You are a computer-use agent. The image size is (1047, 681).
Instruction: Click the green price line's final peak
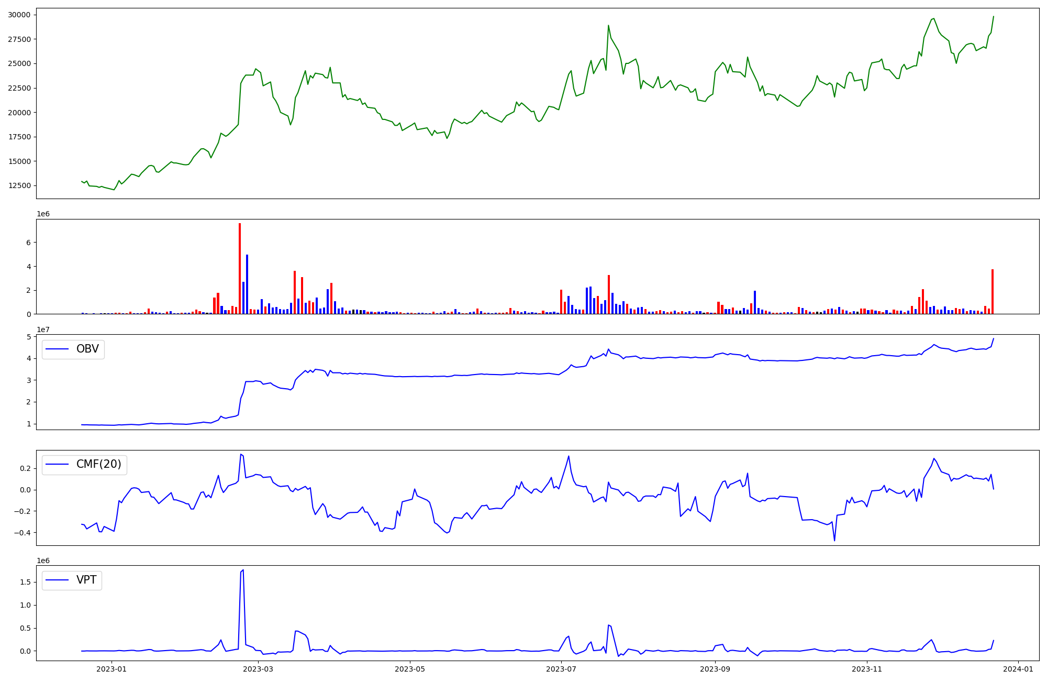993,16
